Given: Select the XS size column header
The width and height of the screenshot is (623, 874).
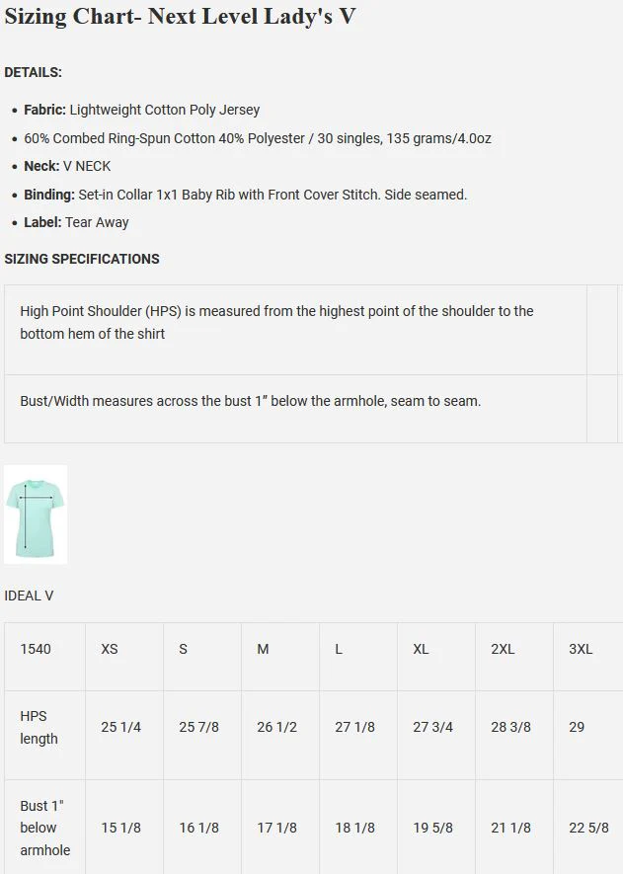Looking at the screenshot, I should point(110,649).
